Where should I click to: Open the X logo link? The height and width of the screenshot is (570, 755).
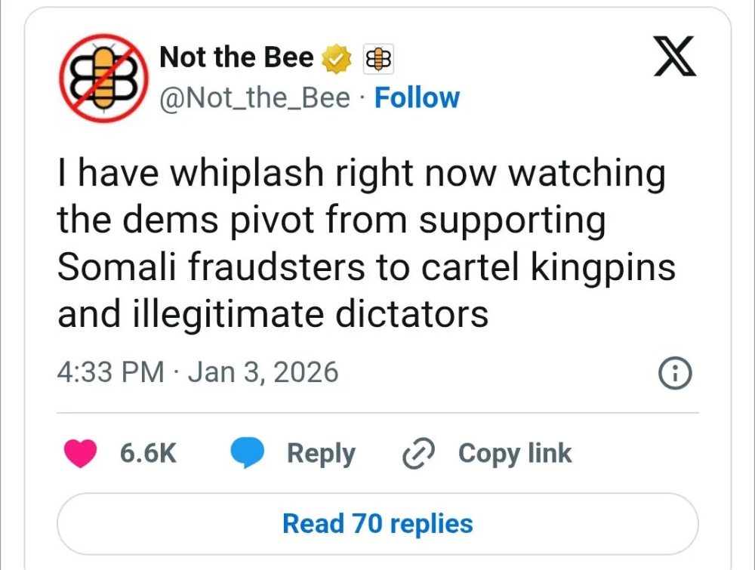point(675,60)
